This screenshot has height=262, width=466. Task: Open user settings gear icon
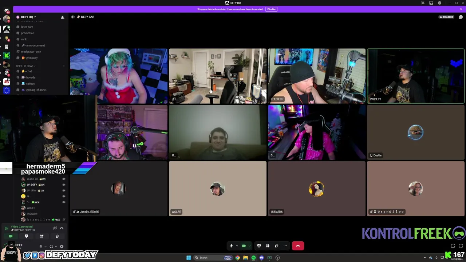[62, 246]
